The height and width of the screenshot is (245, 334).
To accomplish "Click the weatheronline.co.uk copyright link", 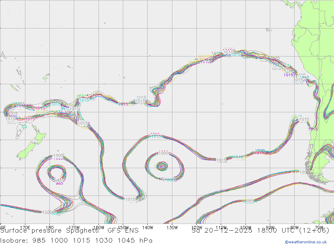I will [306, 242].
